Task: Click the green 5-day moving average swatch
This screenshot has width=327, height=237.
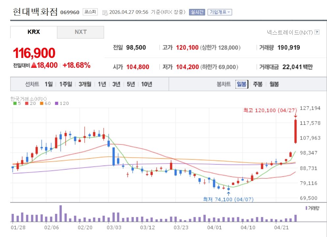Action: 15,103
